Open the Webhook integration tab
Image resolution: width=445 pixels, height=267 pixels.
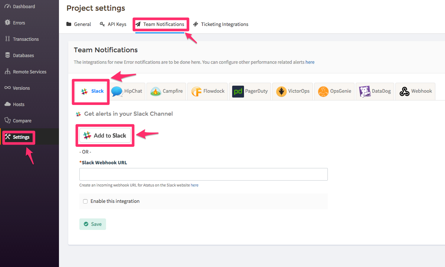click(415, 91)
